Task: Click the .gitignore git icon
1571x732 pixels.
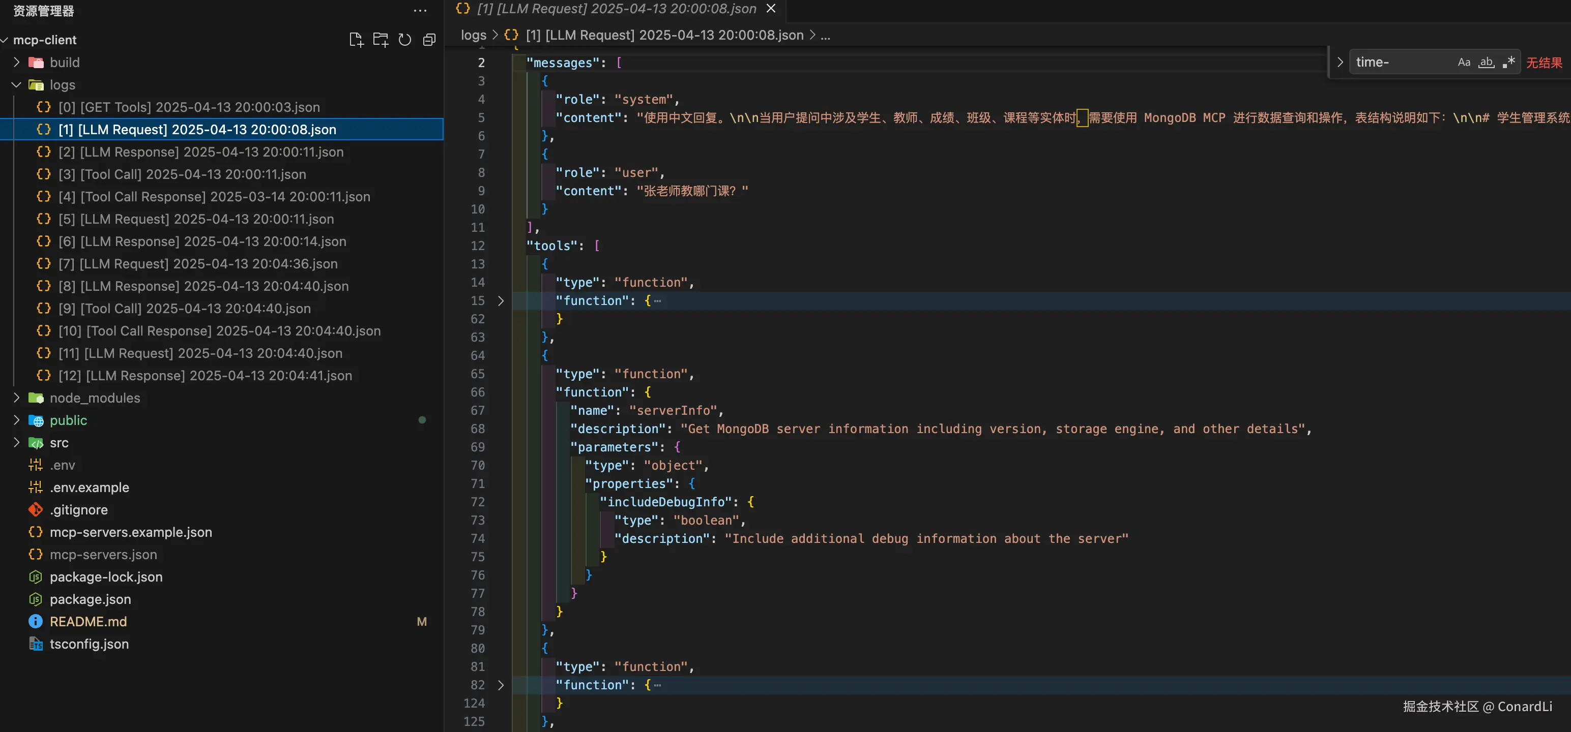Action: click(x=36, y=509)
